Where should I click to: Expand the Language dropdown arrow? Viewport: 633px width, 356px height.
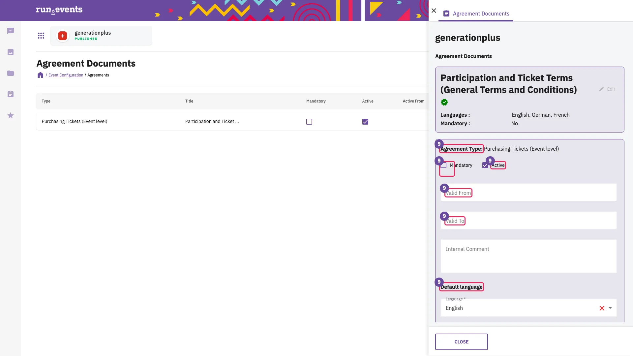click(x=610, y=308)
